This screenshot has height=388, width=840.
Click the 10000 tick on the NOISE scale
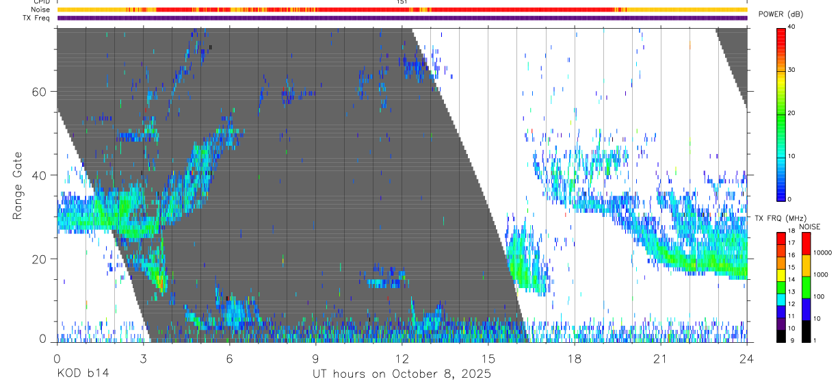point(822,253)
